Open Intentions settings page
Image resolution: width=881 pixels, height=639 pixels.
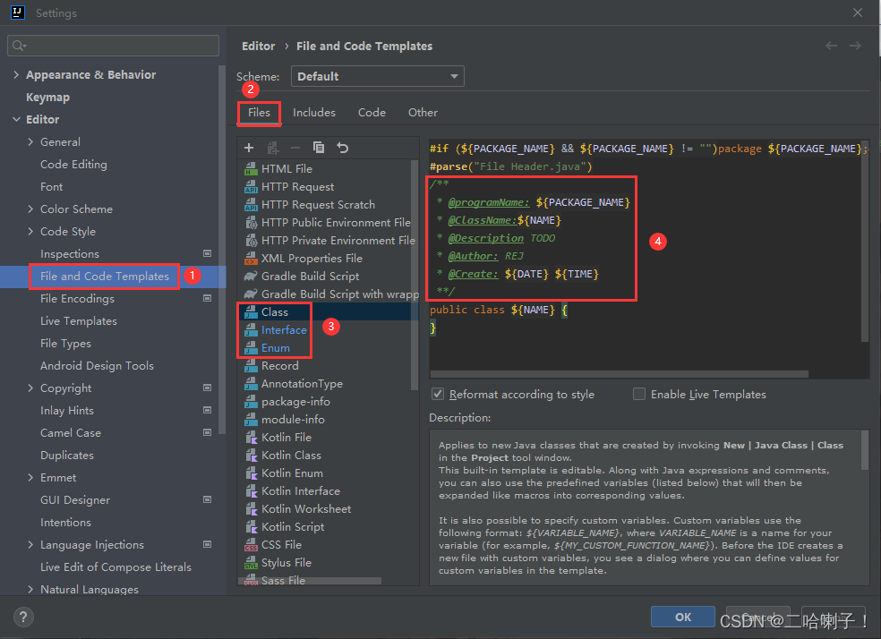[x=65, y=523]
